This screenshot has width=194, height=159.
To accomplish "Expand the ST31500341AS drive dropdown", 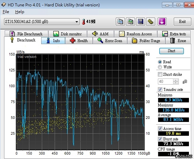I will 42,22.
